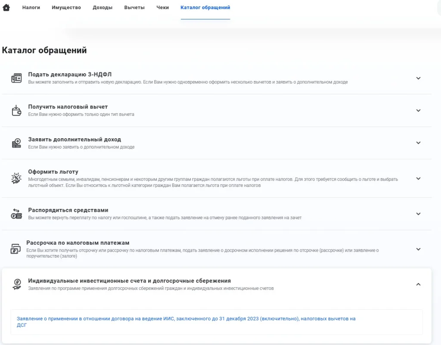Expand the Оформить льготу chevron
Screen dimensions: 441x345
click(418, 179)
